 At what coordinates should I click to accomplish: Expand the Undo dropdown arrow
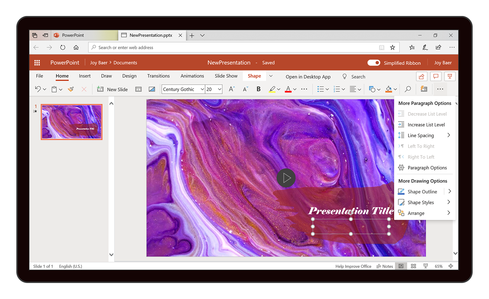point(45,89)
